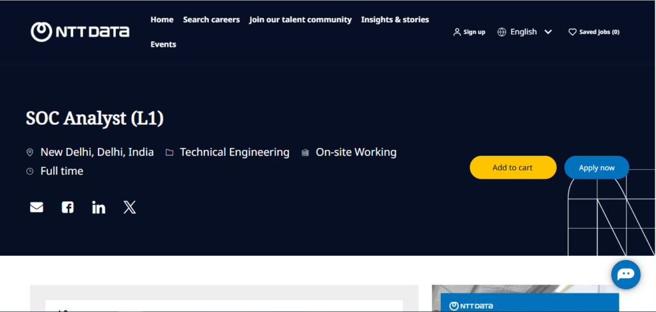
Task: Click Saved jobs (0) link text
Action: coord(599,32)
